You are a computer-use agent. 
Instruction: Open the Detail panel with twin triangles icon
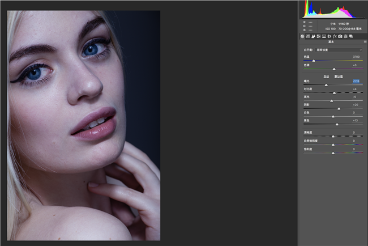pos(313,36)
